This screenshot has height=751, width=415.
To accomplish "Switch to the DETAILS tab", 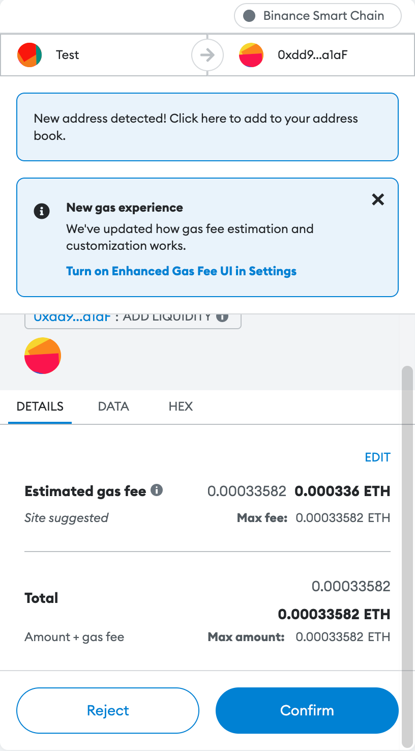I will pos(40,407).
